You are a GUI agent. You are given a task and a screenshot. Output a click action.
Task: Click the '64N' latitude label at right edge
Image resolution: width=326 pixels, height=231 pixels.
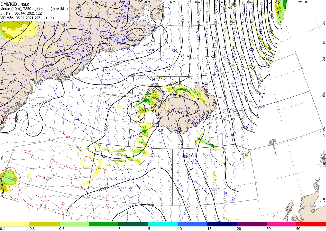[324, 94]
